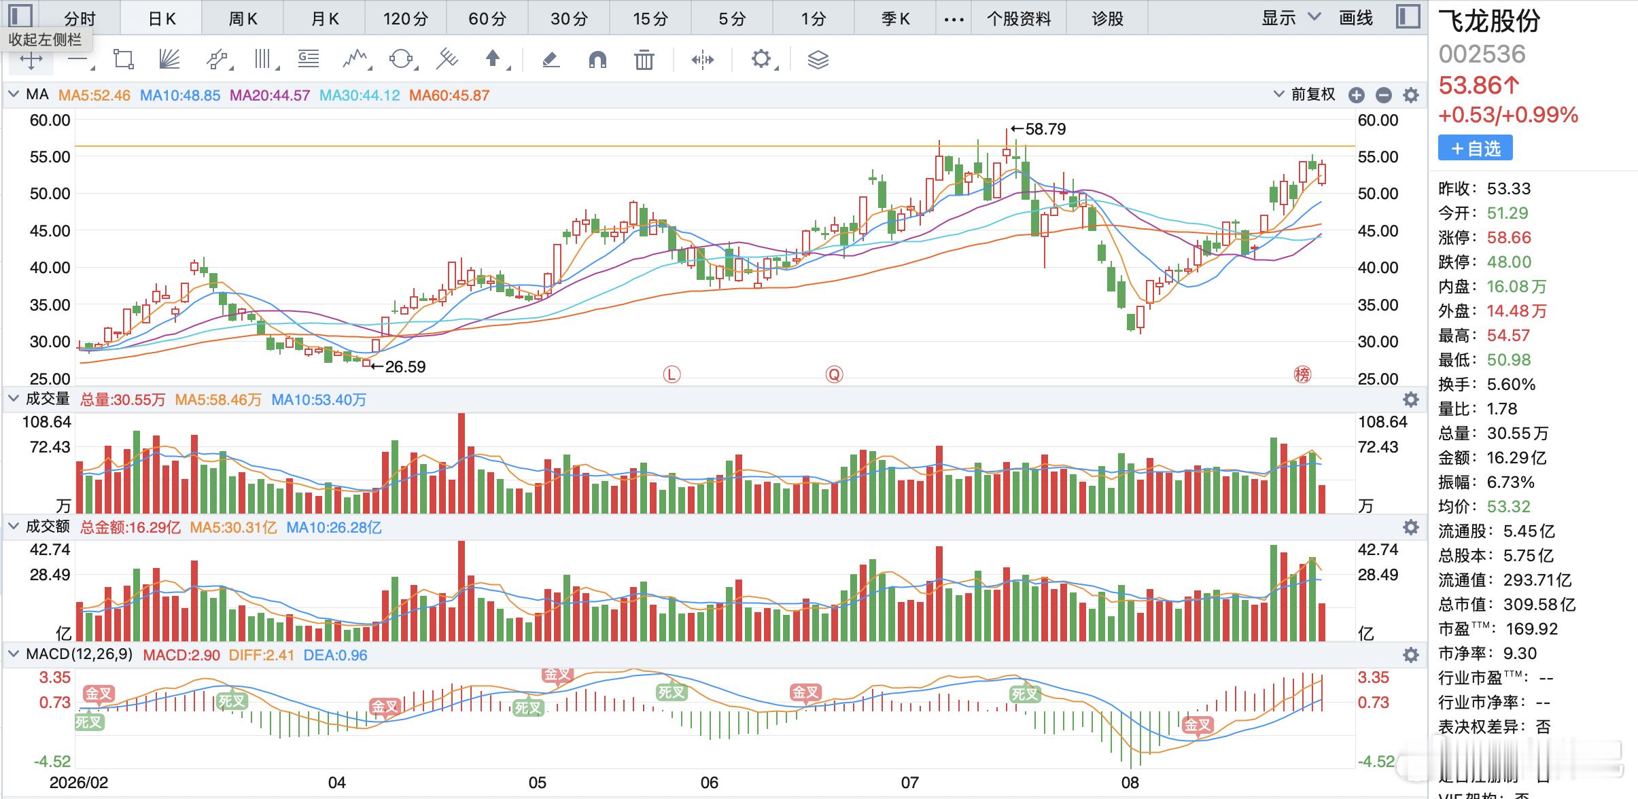Click the MA10:48.85 indicator label
The image size is (1638, 799).
tap(180, 96)
